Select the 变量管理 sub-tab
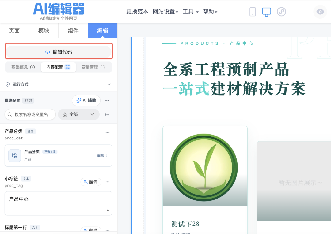331x234 pixels. tap(93, 67)
